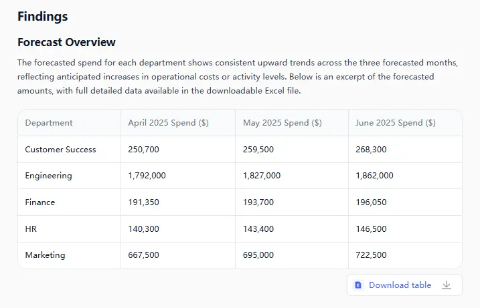
Task: Click the Forecast Overview heading
Action: click(x=66, y=42)
